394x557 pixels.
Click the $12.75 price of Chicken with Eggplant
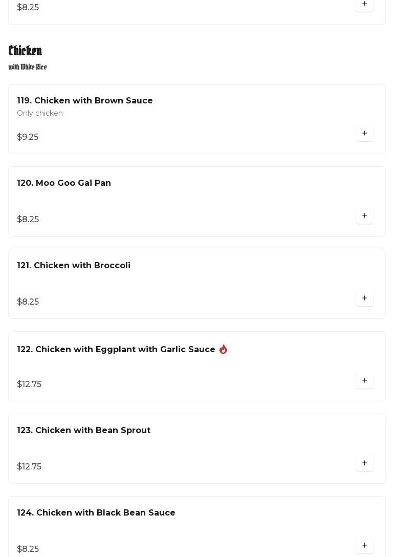point(29,384)
